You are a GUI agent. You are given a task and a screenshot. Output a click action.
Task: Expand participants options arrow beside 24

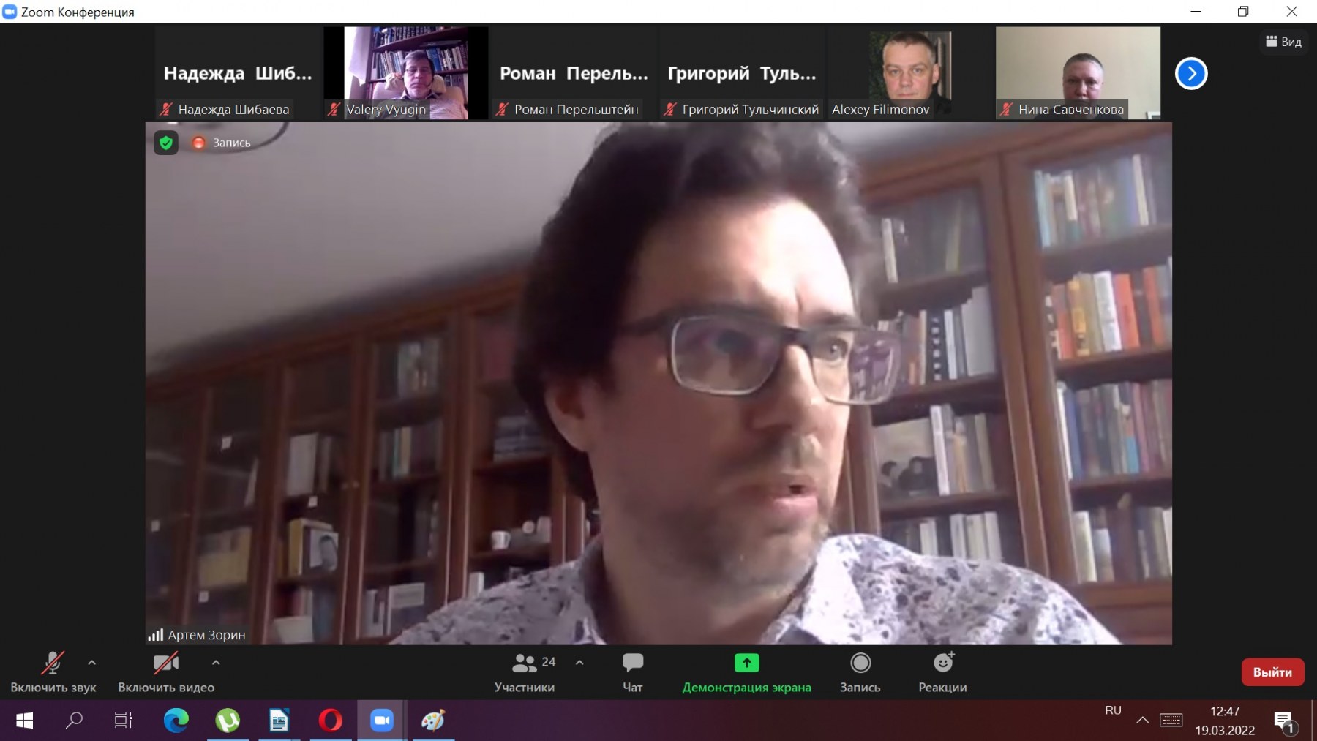pyautogui.click(x=579, y=663)
